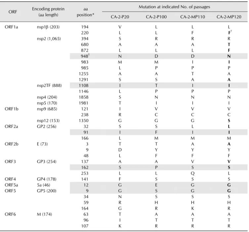Image resolution: width=249 pixels, height=232 pixels.
Task: Select Mutation at indicated No. of passages heading
Action: [x=174, y=7]
